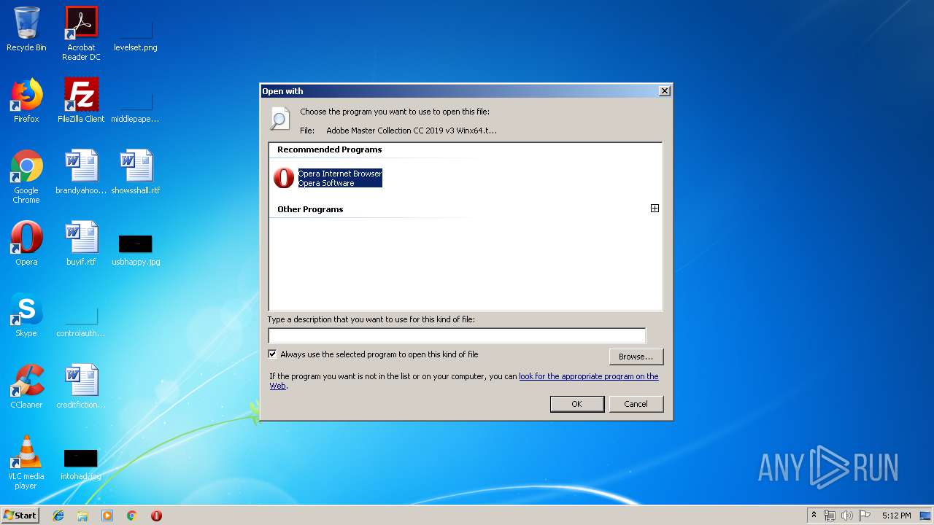Confirm with the OK button
This screenshot has width=934, height=525.
click(x=576, y=404)
